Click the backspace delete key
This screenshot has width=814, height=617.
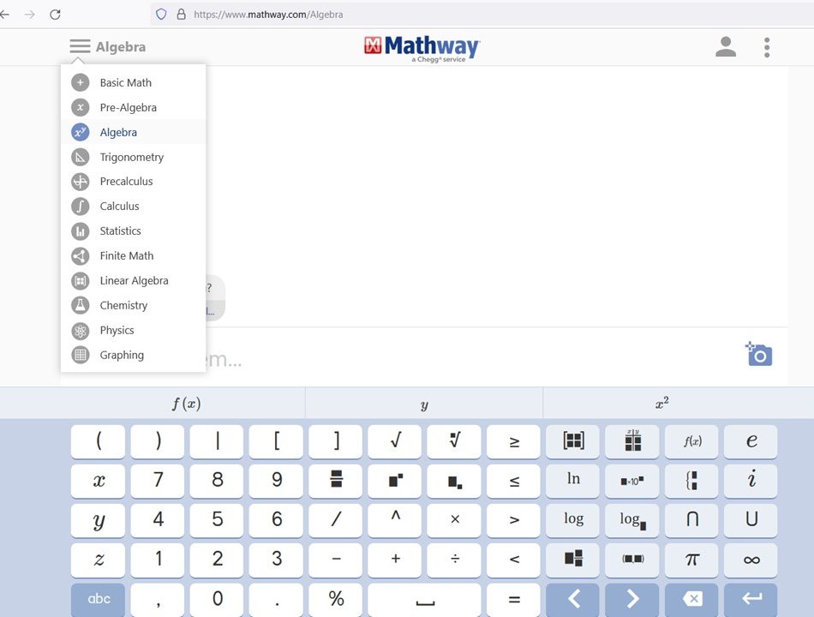click(691, 599)
